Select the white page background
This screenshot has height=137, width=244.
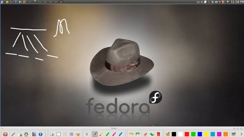(x=59, y=134)
